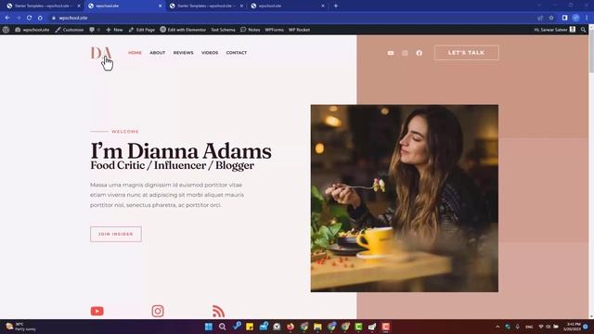Image resolution: width=594 pixels, height=334 pixels.
Task: Click the hero photo of the woman eating
Action: pos(405,198)
